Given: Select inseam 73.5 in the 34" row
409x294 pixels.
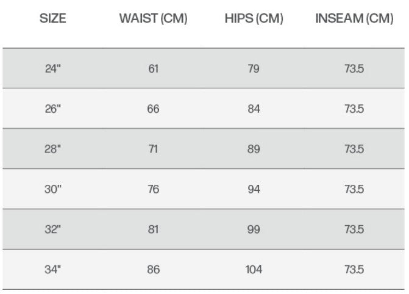Looking at the screenshot, I should (354, 270).
